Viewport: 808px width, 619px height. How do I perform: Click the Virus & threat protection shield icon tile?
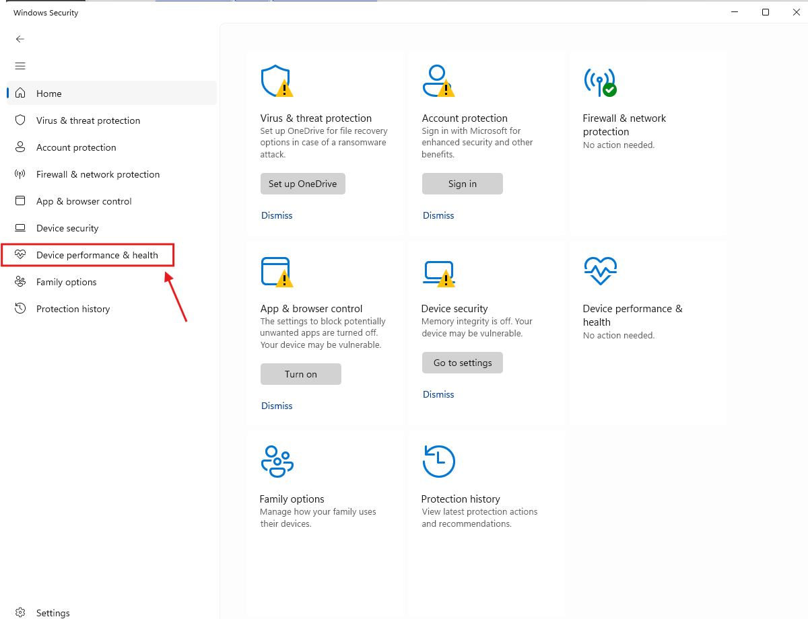(276, 81)
